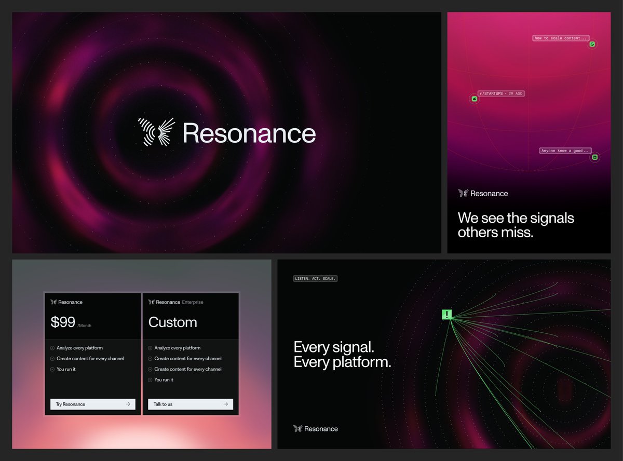Click the arrow icon on the Talk to us button
This screenshot has width=623, height=461.
pyautogui.click(x=225, y=404)
